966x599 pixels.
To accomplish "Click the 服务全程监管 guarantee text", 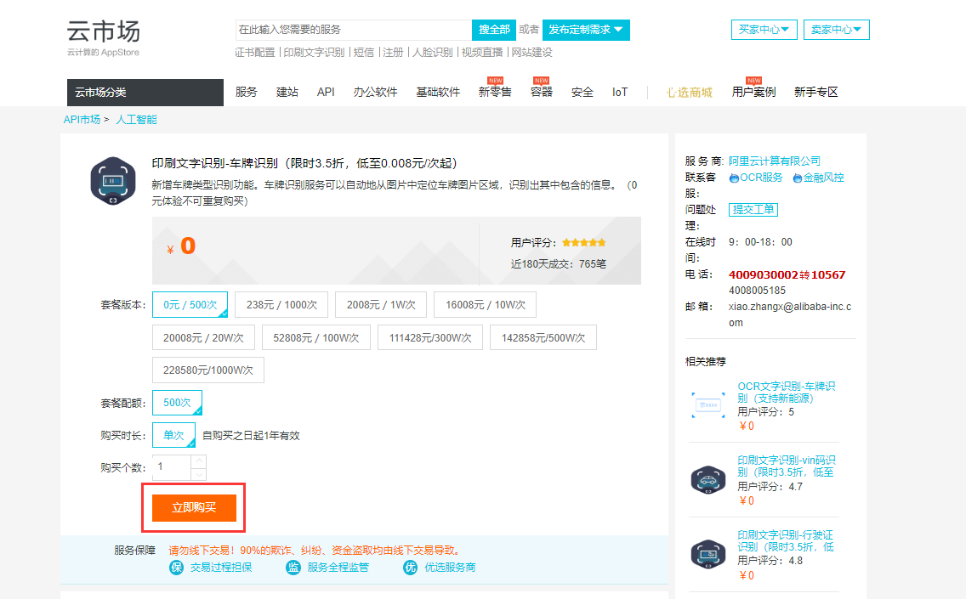I will coord(338,567).
